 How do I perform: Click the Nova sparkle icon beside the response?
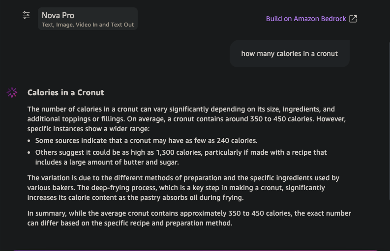tap(12, 92)
